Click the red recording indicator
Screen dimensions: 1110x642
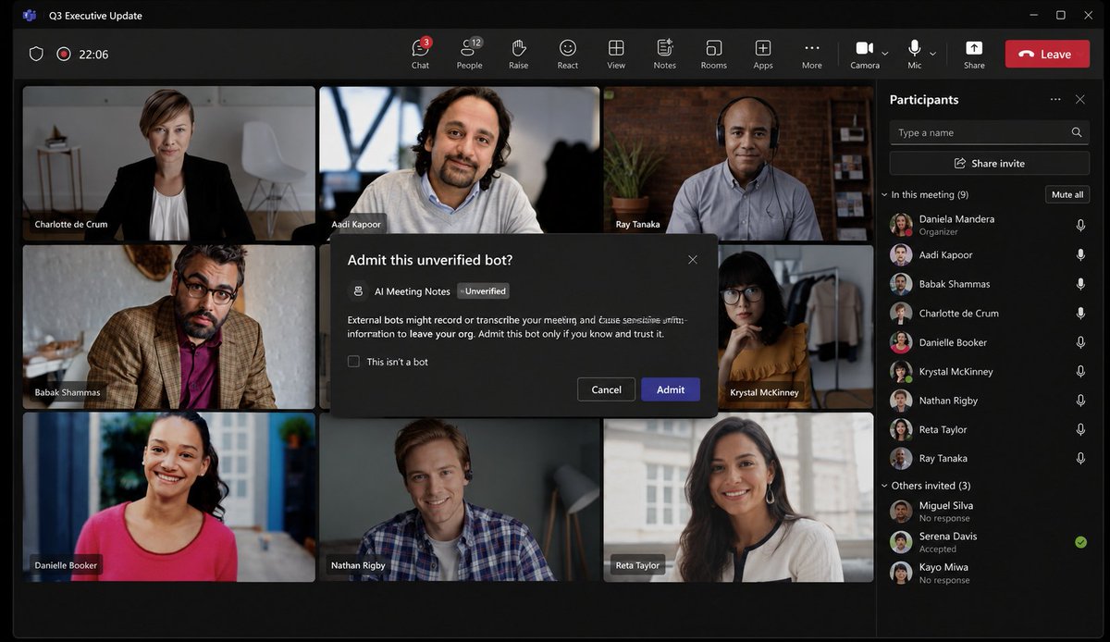[64, 54]
